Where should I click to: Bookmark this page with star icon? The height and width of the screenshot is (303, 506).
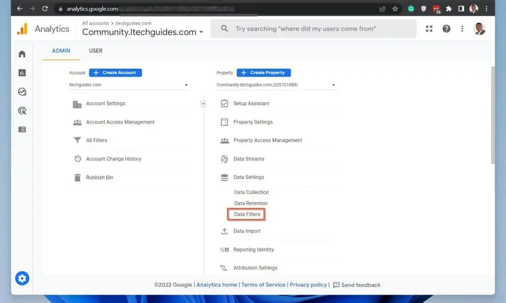[395, 9]
